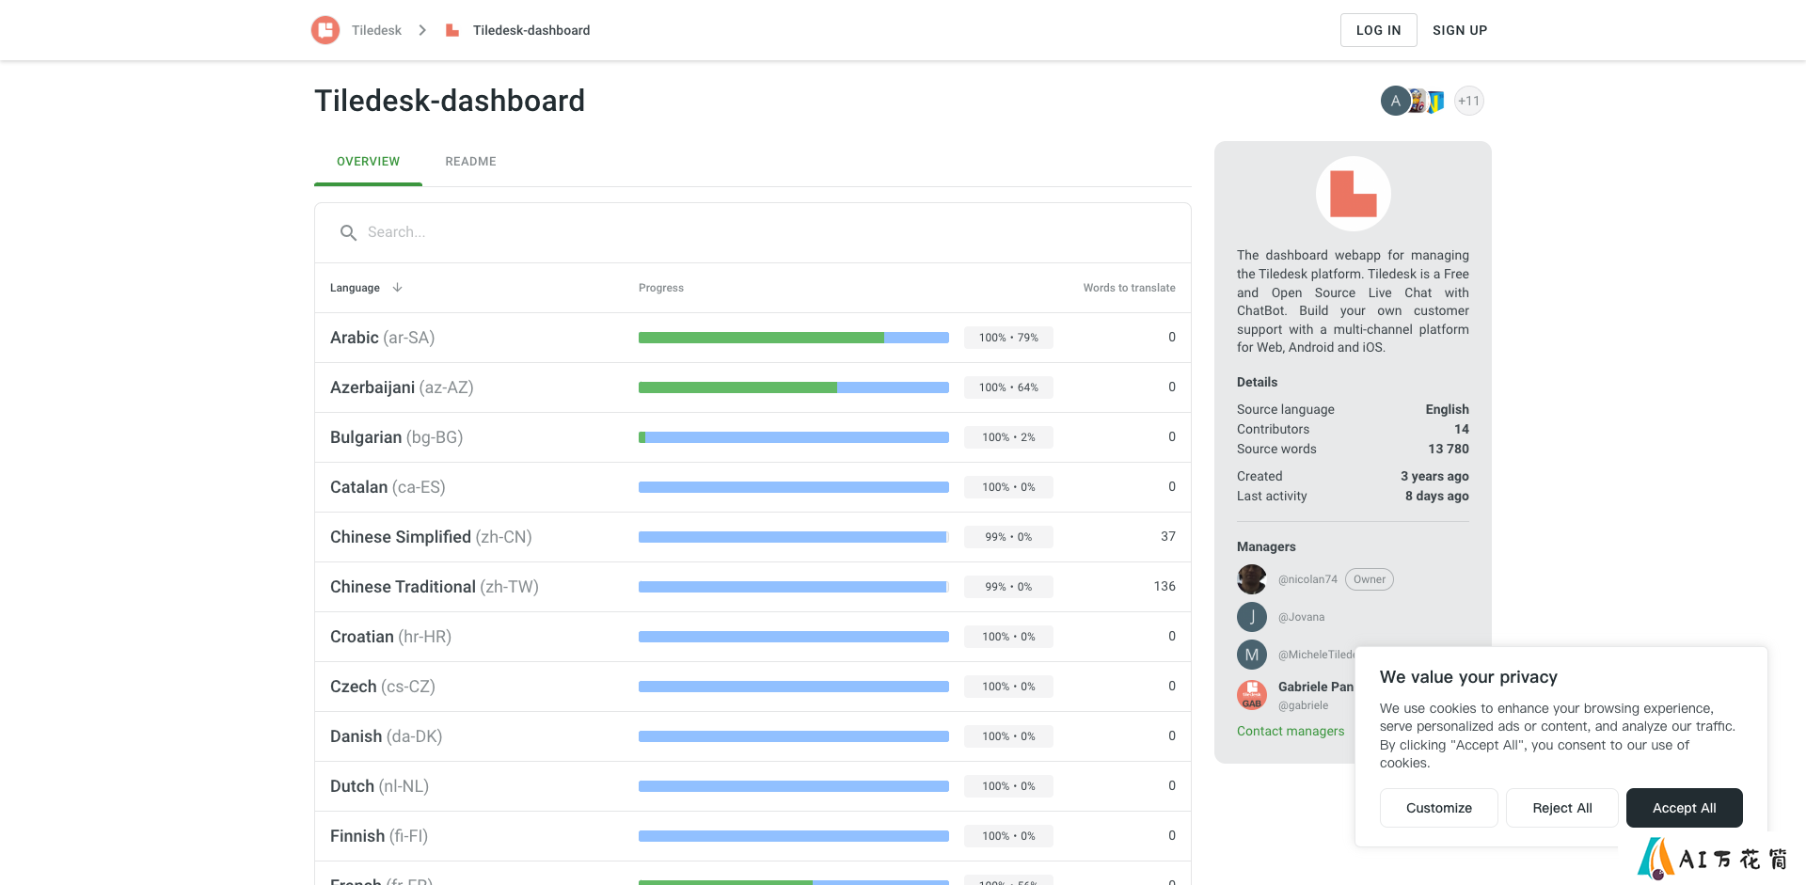The image size is (1806, 885).
Task: Click the 13 780 source words value
Action: pyautogui.click(x=1449, y=449)
